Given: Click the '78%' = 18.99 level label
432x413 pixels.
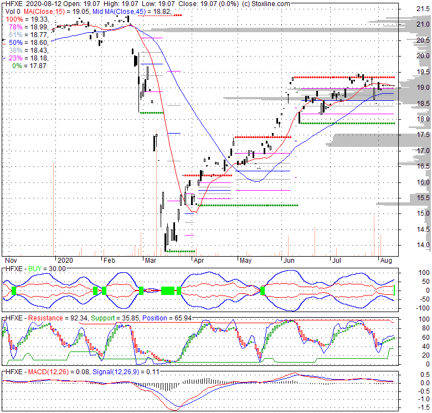Looking at the screenshot, I should [x=16, y=27].
